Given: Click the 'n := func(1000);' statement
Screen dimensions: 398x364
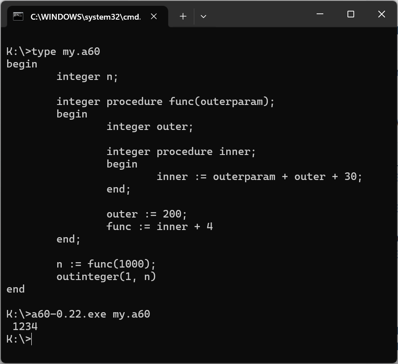Looking at the screenshot, I should (x=106, y=264).
